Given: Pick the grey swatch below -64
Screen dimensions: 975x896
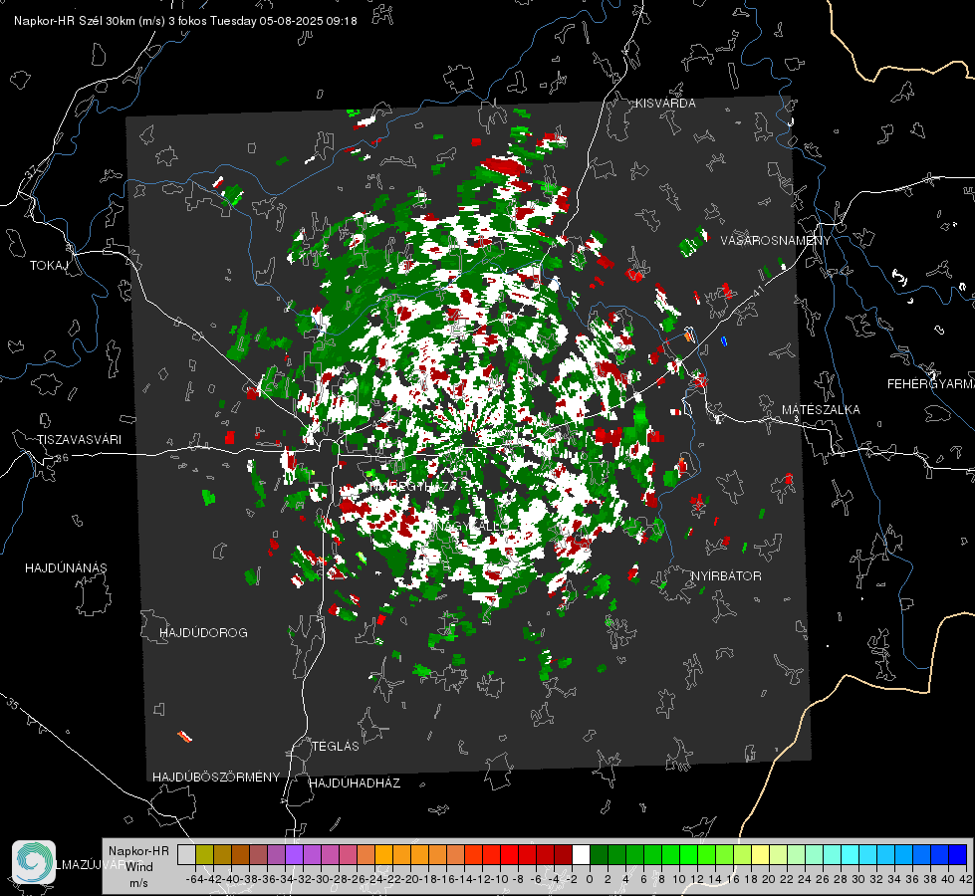Looking at the screenshot, I should click(x=186, y=854).
